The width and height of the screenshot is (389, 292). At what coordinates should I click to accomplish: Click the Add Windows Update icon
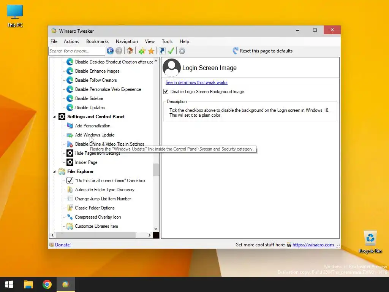pos(70,135)
